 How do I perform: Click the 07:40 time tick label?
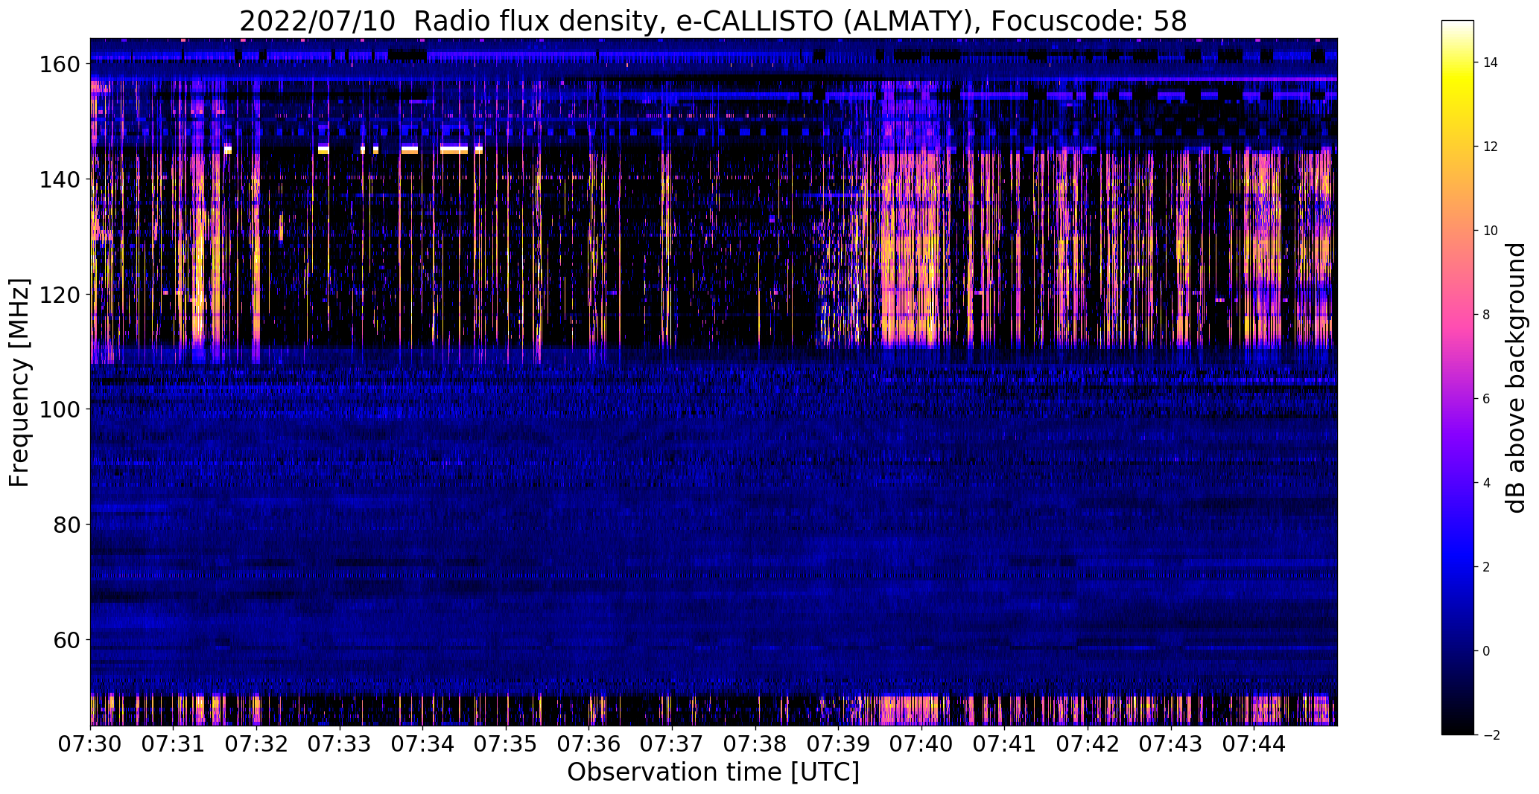pyautogui.click(x=922, y=744)
